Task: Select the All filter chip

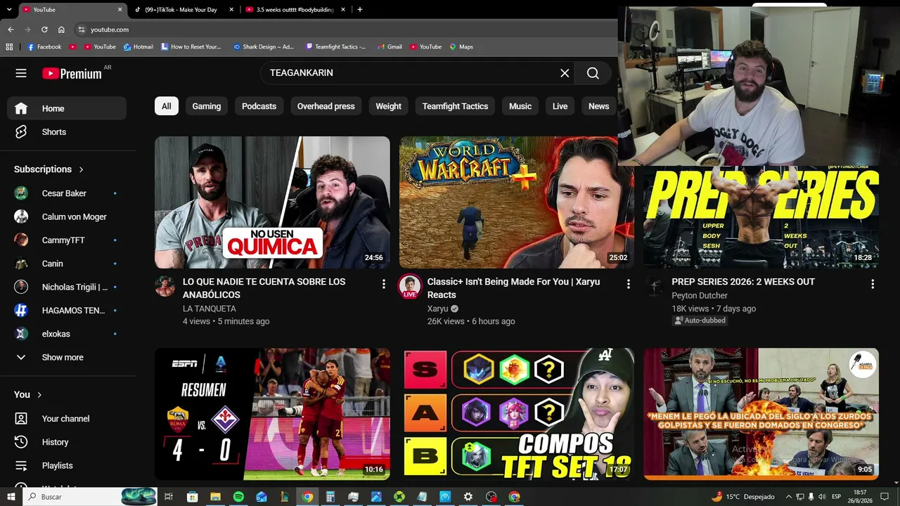Action: click(x=167, y=106)
